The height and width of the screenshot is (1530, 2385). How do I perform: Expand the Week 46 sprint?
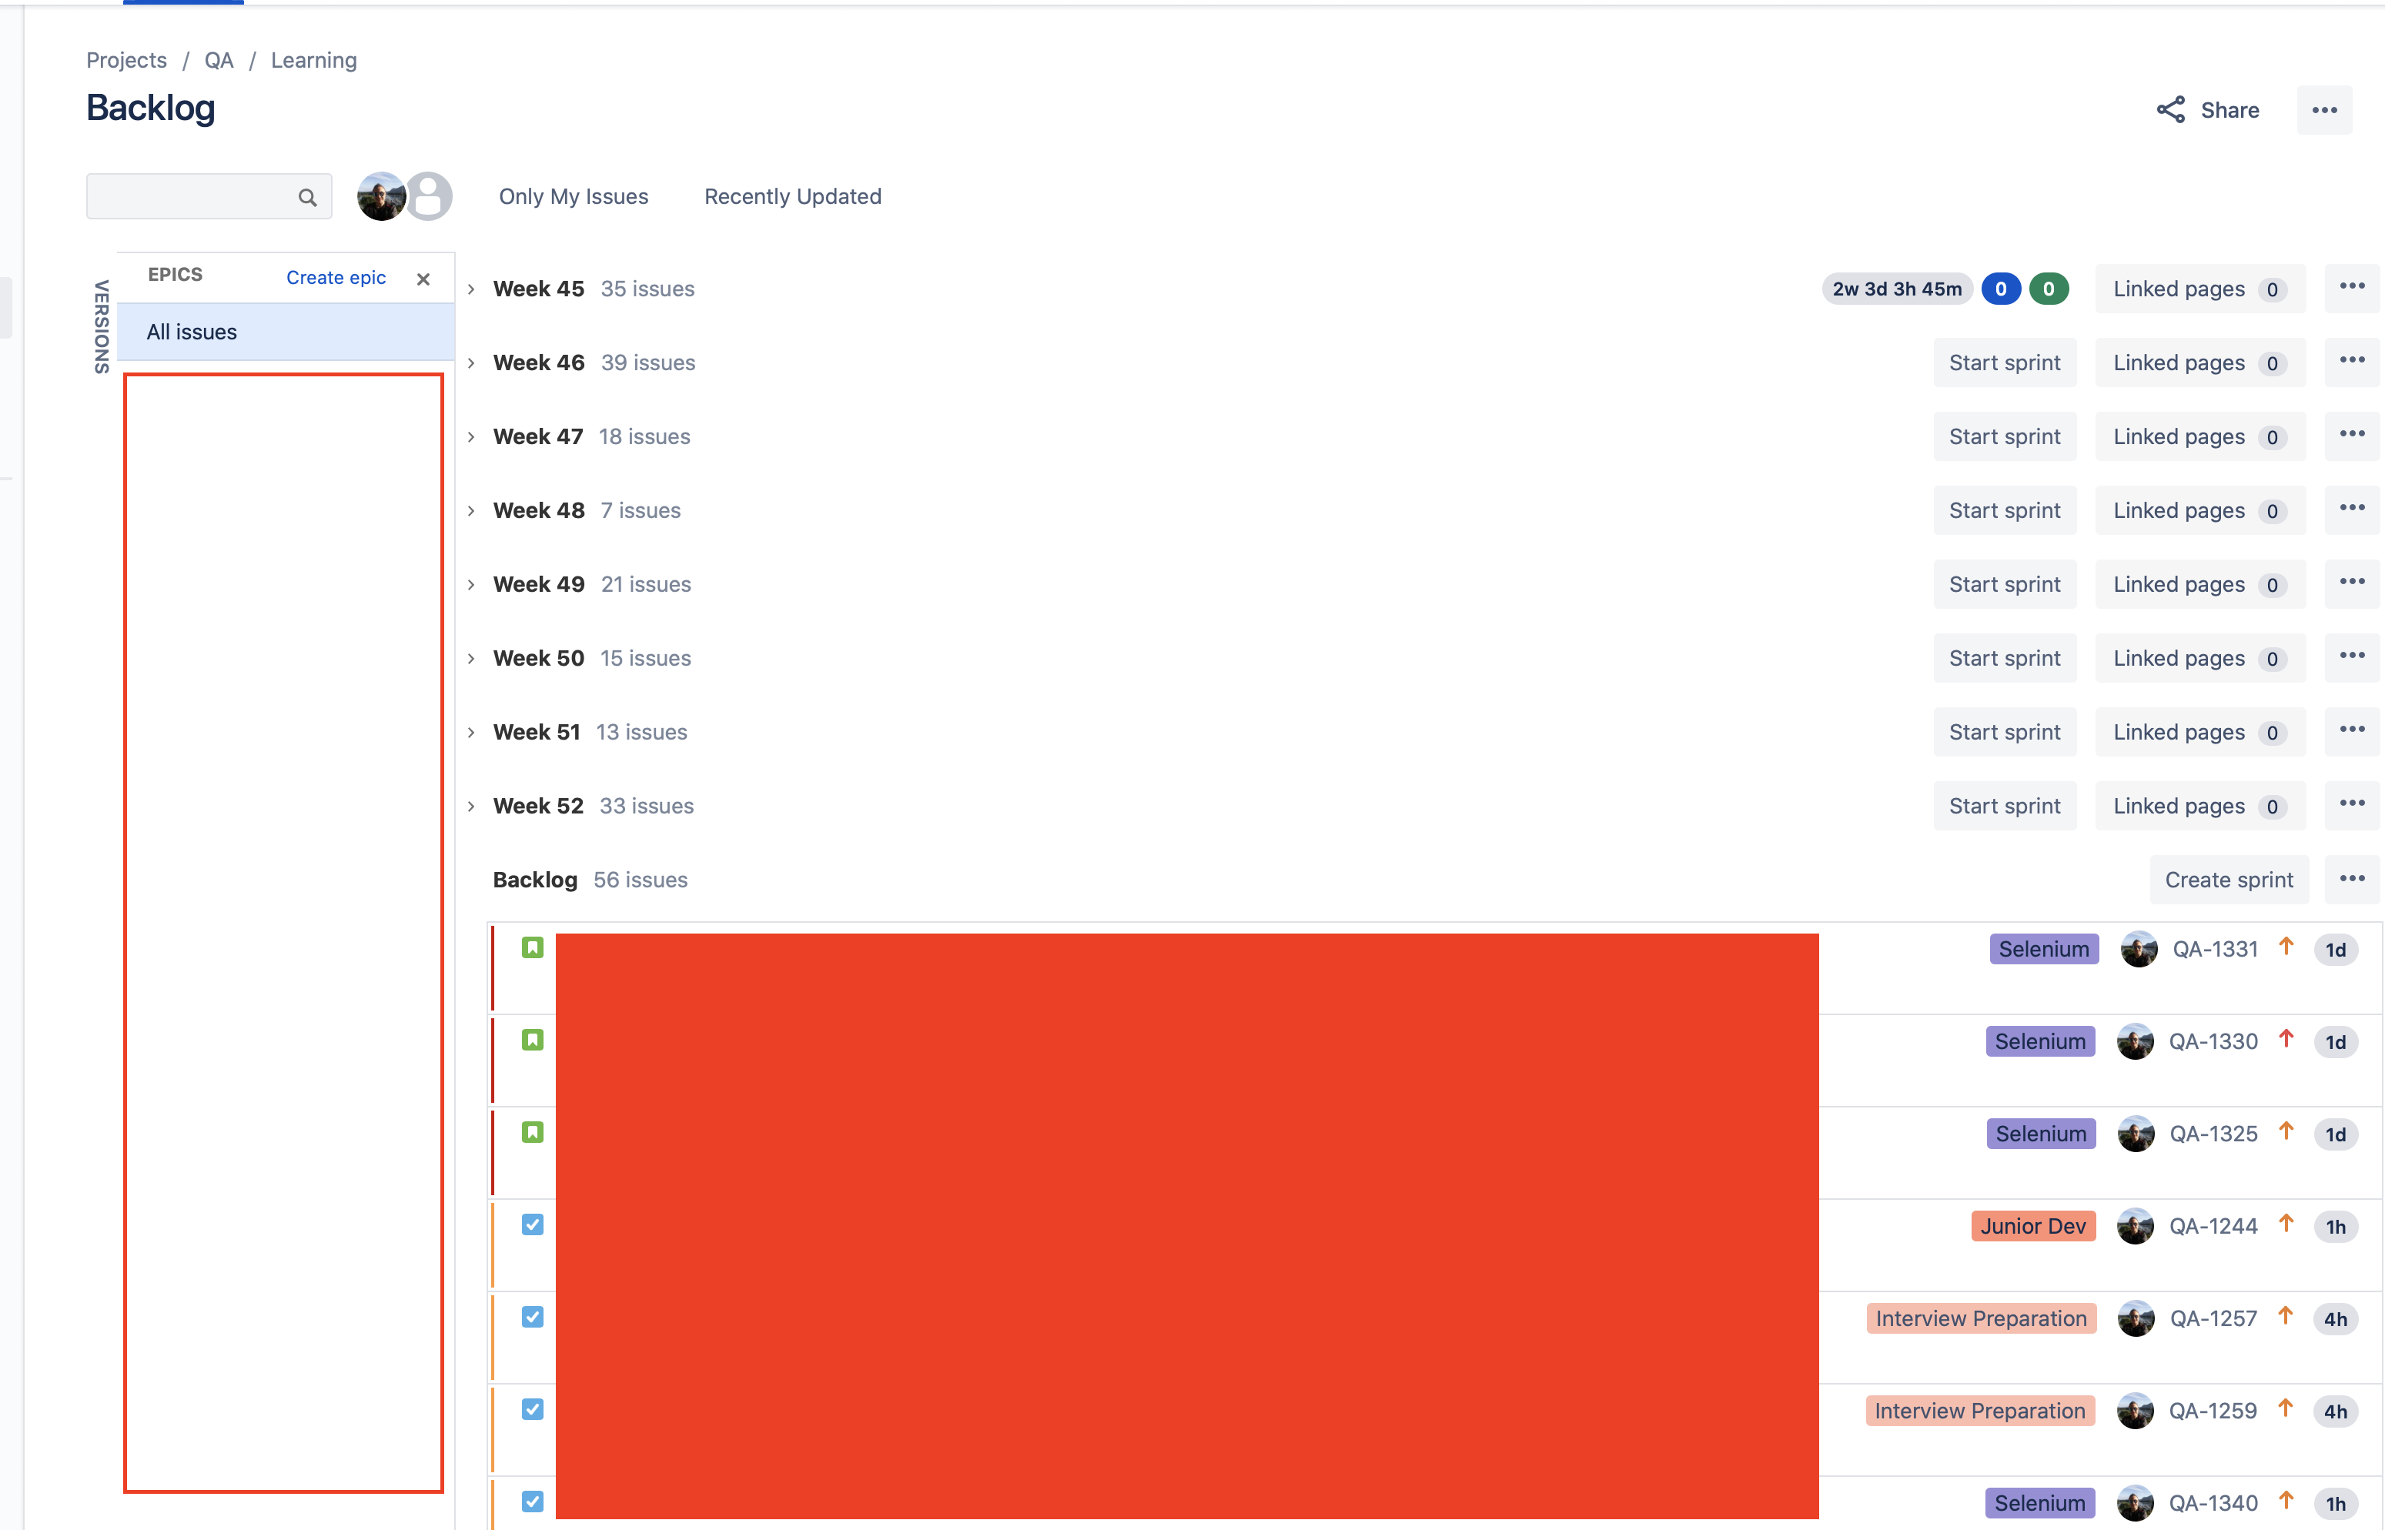point(472,363)
